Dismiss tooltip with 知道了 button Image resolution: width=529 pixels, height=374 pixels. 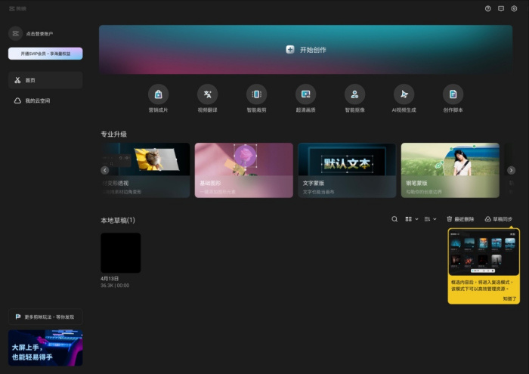(509, 298)
